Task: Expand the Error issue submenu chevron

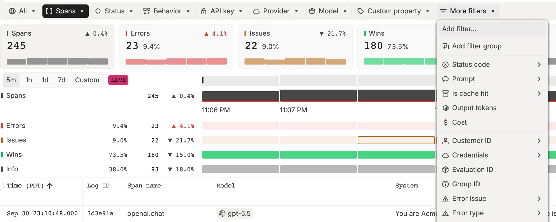Action: pos(539,199)
